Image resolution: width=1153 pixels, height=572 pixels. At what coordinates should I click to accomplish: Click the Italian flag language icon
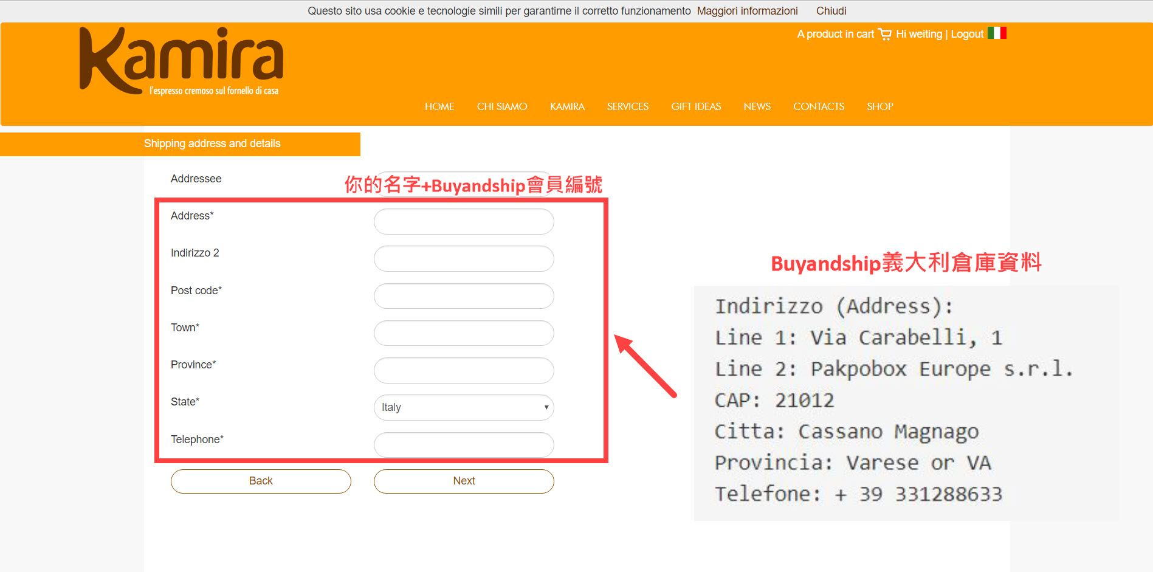click(x=997, y=33)
